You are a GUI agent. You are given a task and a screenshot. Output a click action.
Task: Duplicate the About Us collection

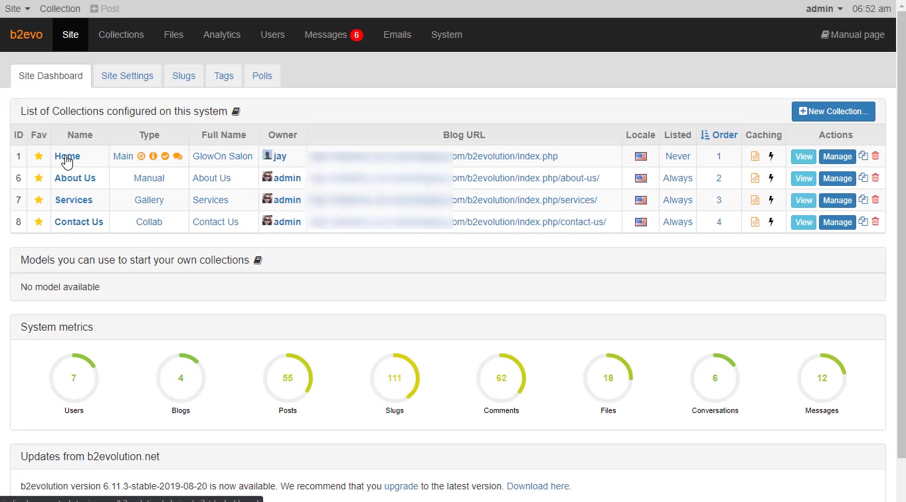click(863, 178)
